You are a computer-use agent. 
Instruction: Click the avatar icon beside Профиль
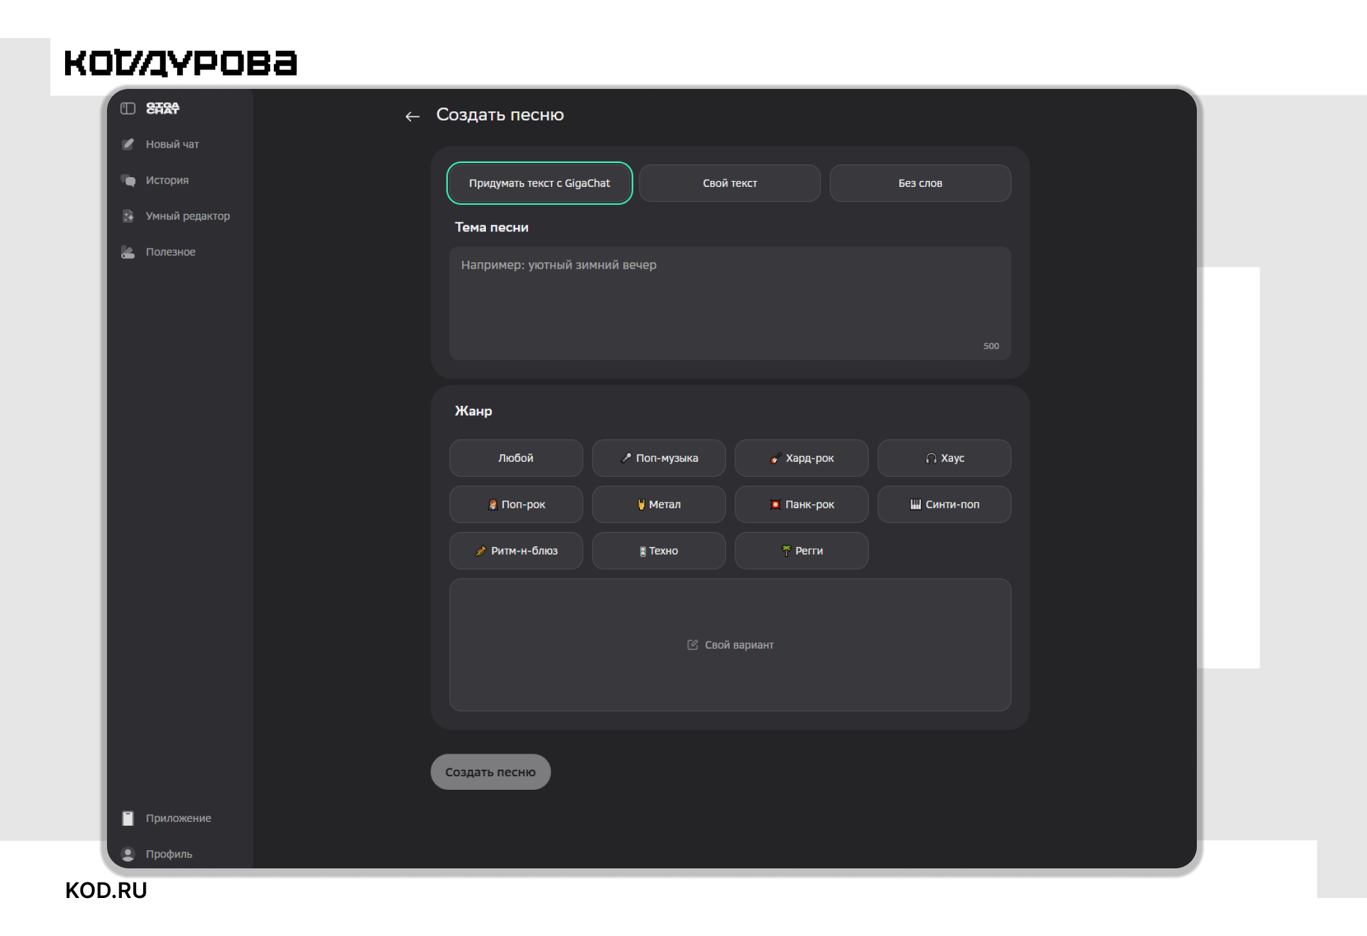coord(128,854)
